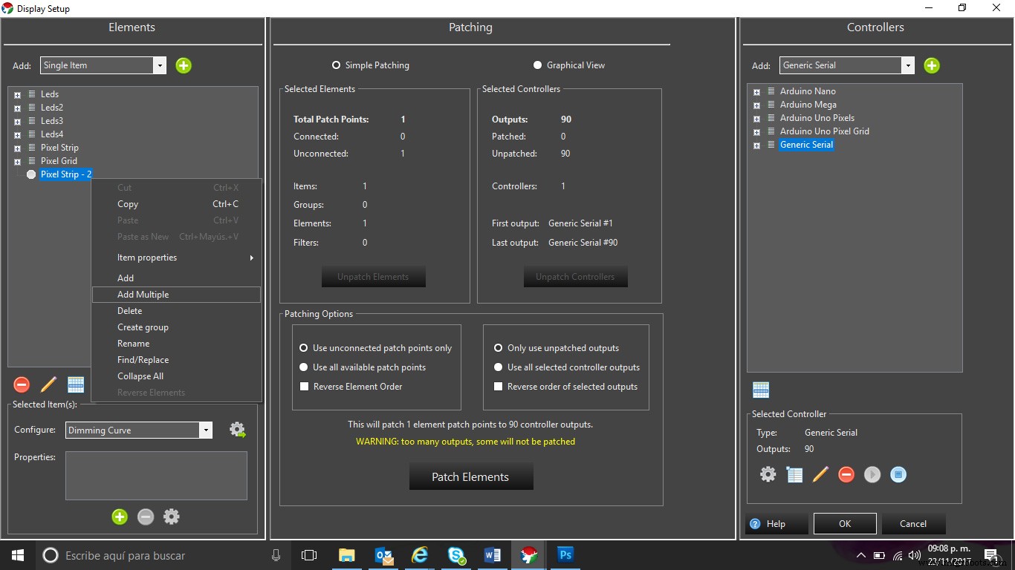
Task: Click the controller settings gear in Selected Controller
Action: point(768,474)
